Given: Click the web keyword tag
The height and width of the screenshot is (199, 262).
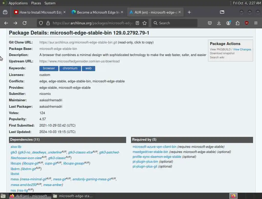Looking at the screenshot, I should point(88,68).
